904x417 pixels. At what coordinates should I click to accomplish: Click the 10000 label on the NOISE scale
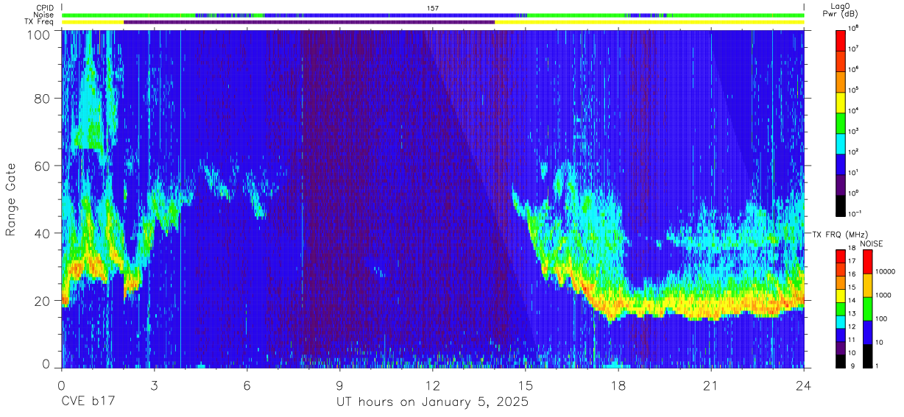pyautogui.click(x=887, y=272)
